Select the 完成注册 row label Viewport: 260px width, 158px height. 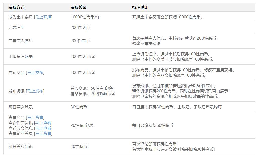(x=16, y=28)
